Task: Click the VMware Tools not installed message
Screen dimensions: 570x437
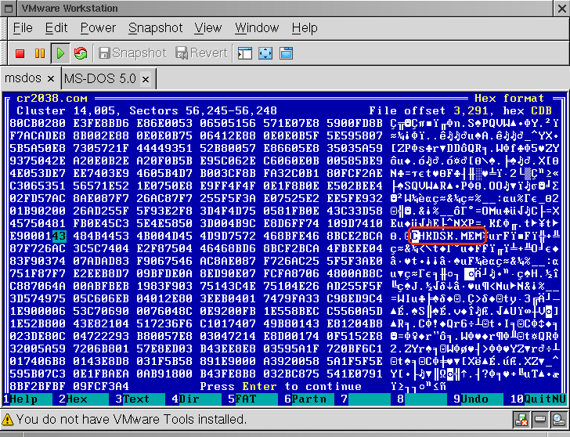Action: click(132, 420)
